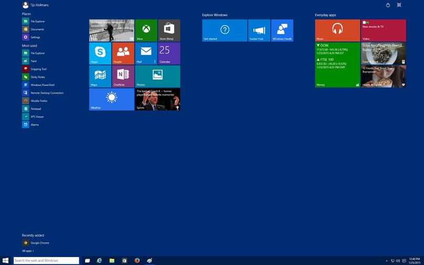Click the Power button icon

coord(388,5)
